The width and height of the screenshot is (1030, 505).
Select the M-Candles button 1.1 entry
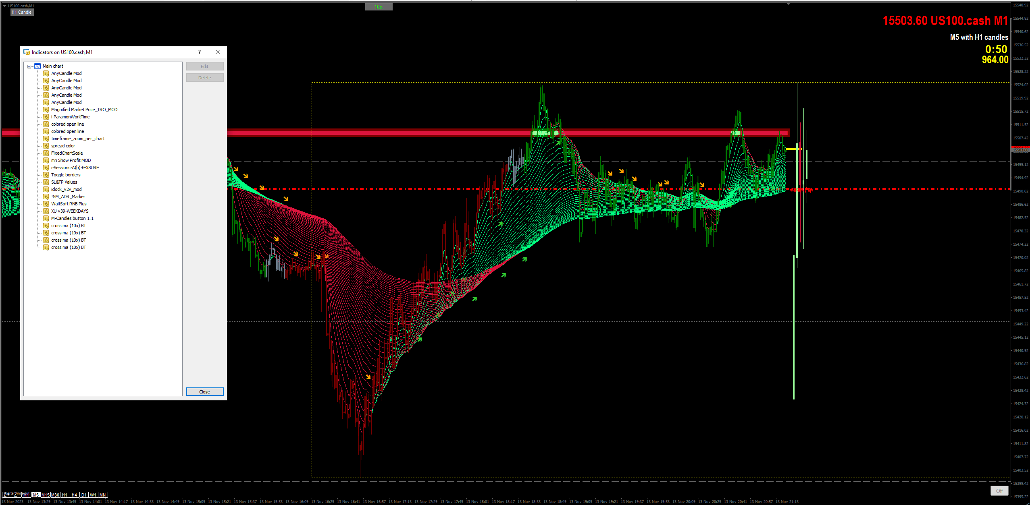72,218
